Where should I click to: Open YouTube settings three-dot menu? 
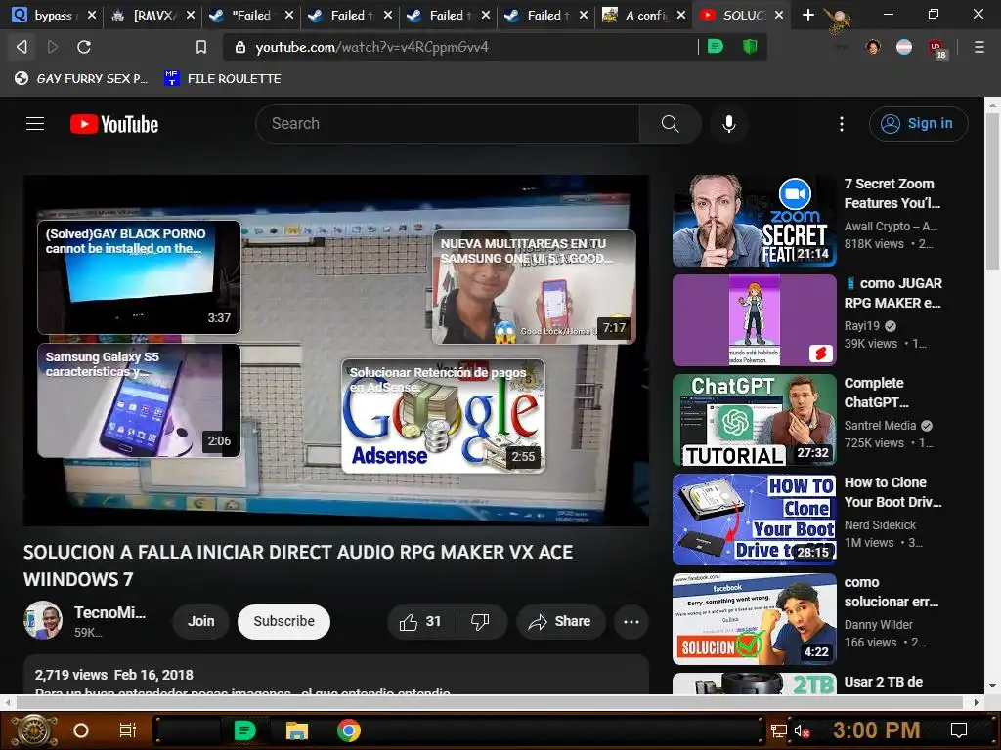tap(842, 124)
